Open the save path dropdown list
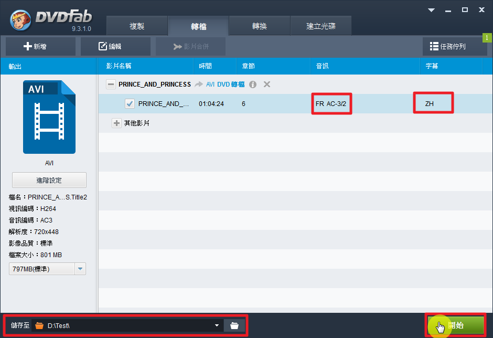493x338 pixels. [217, 325]
